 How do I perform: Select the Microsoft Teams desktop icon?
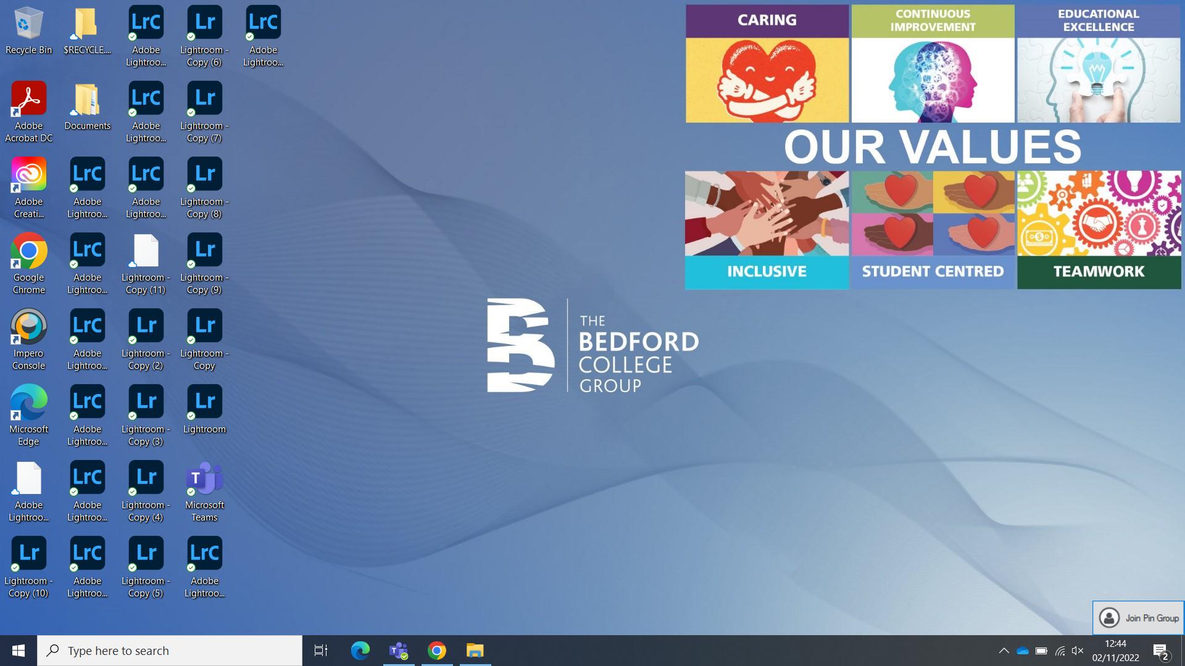click(x=204, y=478)
